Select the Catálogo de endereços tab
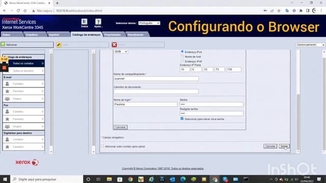 [86, 35]
